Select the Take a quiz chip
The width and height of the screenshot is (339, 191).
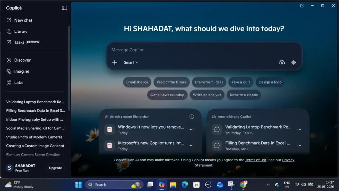click(x=241, y=82)
